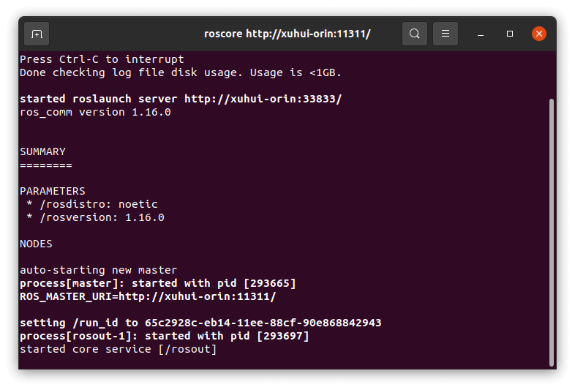
Task: Click the 'SUMMARY' heading line
Action: pos(43,151)
